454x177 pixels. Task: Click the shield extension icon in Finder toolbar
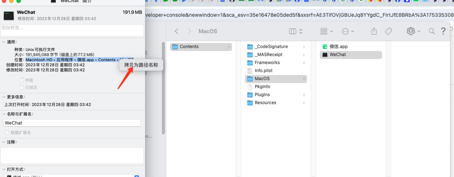point(411,31)
